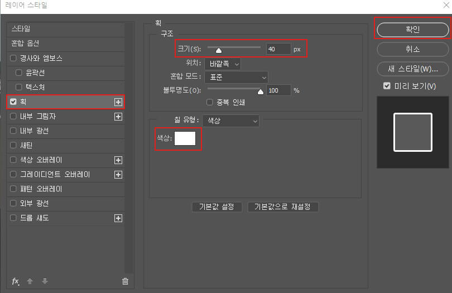The width and height of the screenshot is (452, 293).
Task: Enable the 새틴 checkbox
Action: [x=13, y=145]
